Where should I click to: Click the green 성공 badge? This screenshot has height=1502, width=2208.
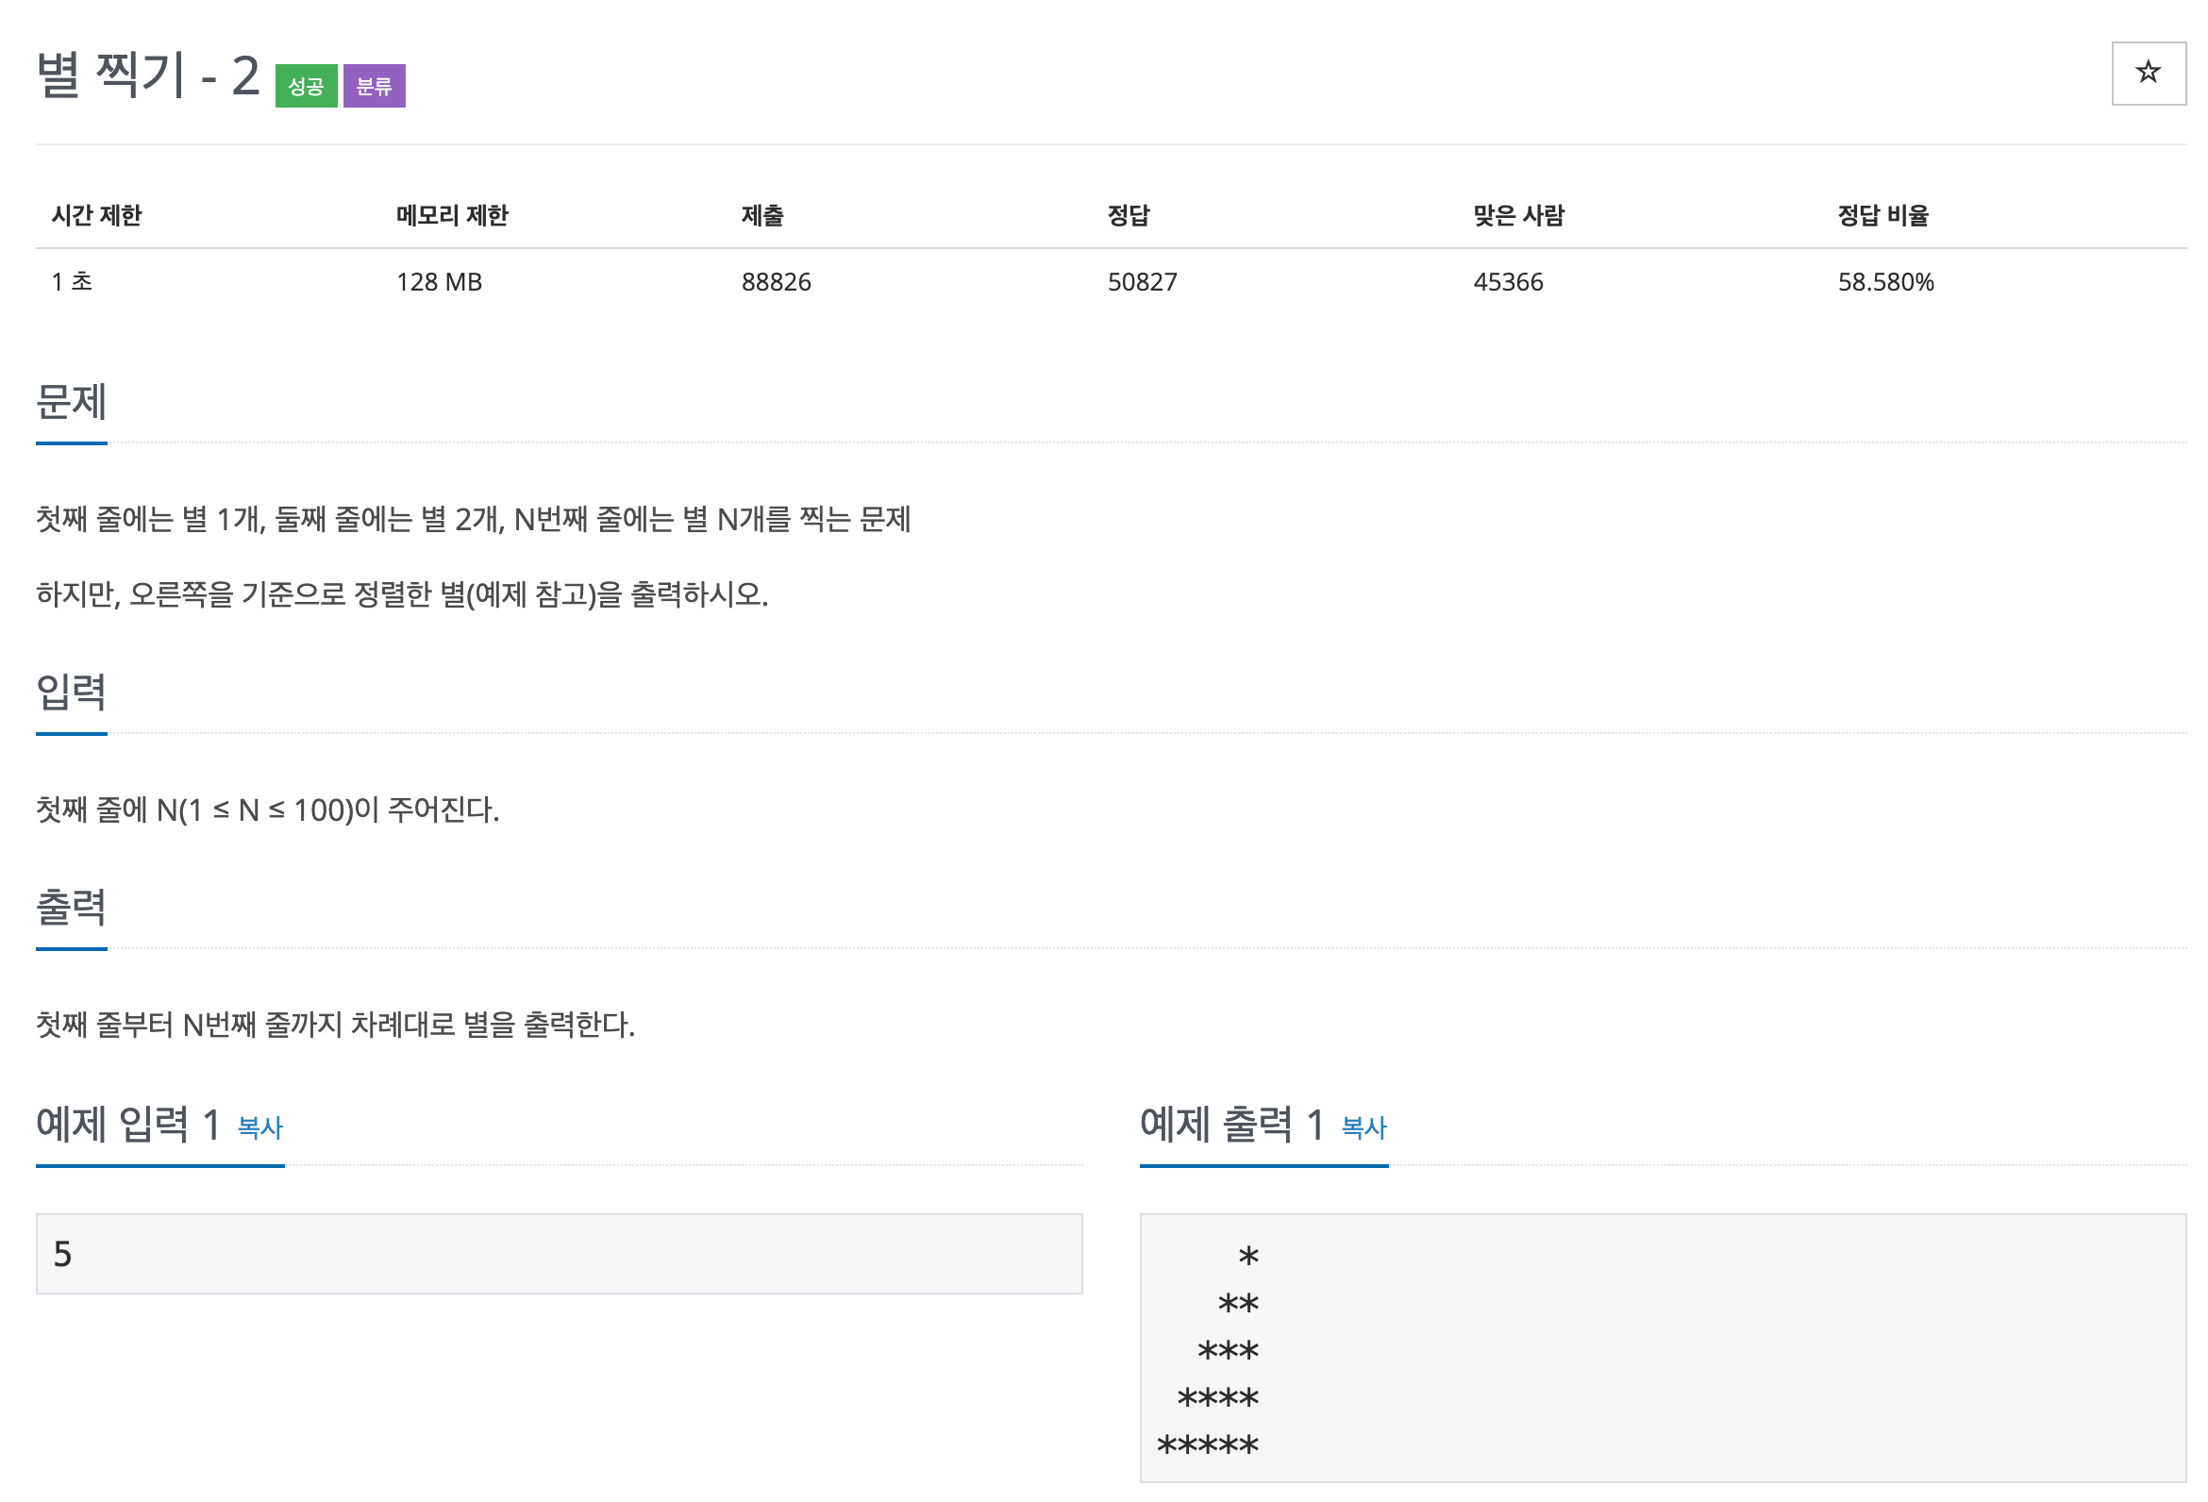coord(305,87)
